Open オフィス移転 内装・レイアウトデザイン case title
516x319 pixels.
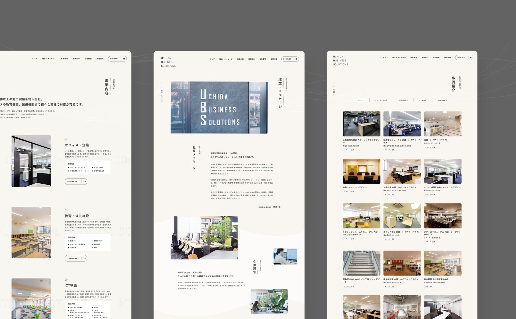click(x=402, y=232)
